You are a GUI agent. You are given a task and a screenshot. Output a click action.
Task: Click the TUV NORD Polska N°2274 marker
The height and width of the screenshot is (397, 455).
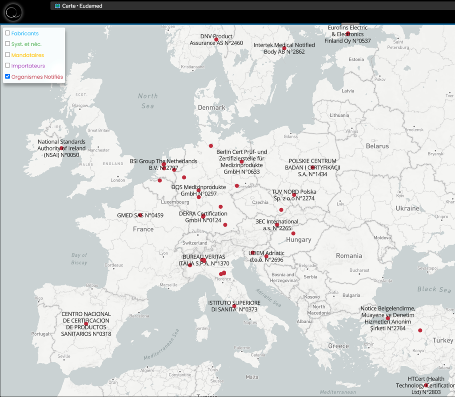click(x=294, y=195)
